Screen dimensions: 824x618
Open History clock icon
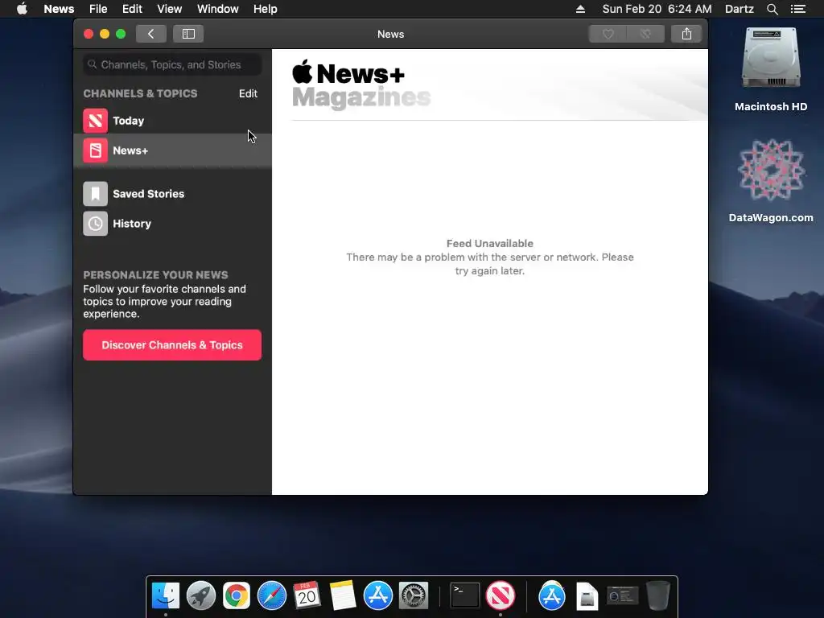click(x=95, y=224)
